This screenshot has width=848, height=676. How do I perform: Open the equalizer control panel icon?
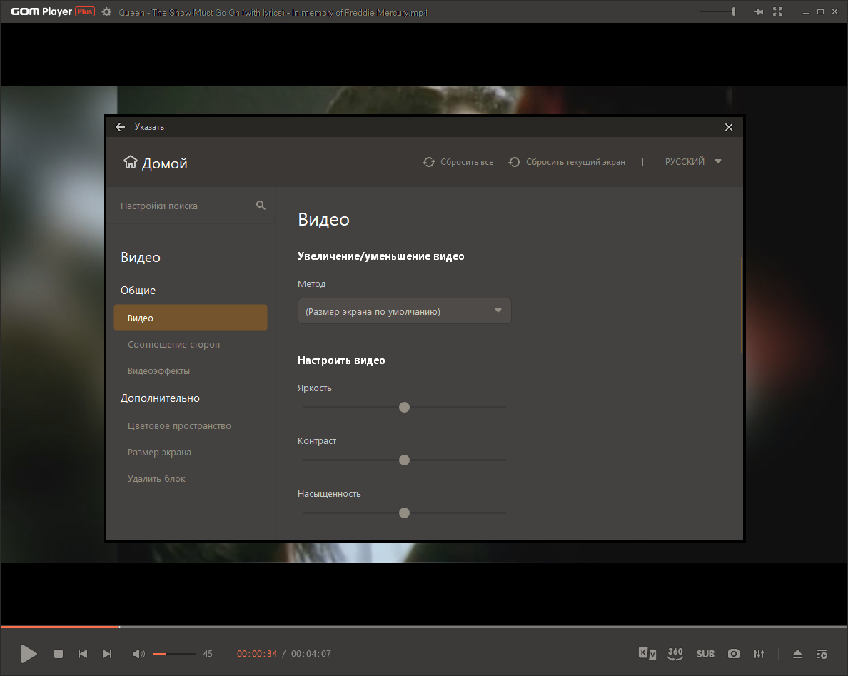tap(759, 654)
